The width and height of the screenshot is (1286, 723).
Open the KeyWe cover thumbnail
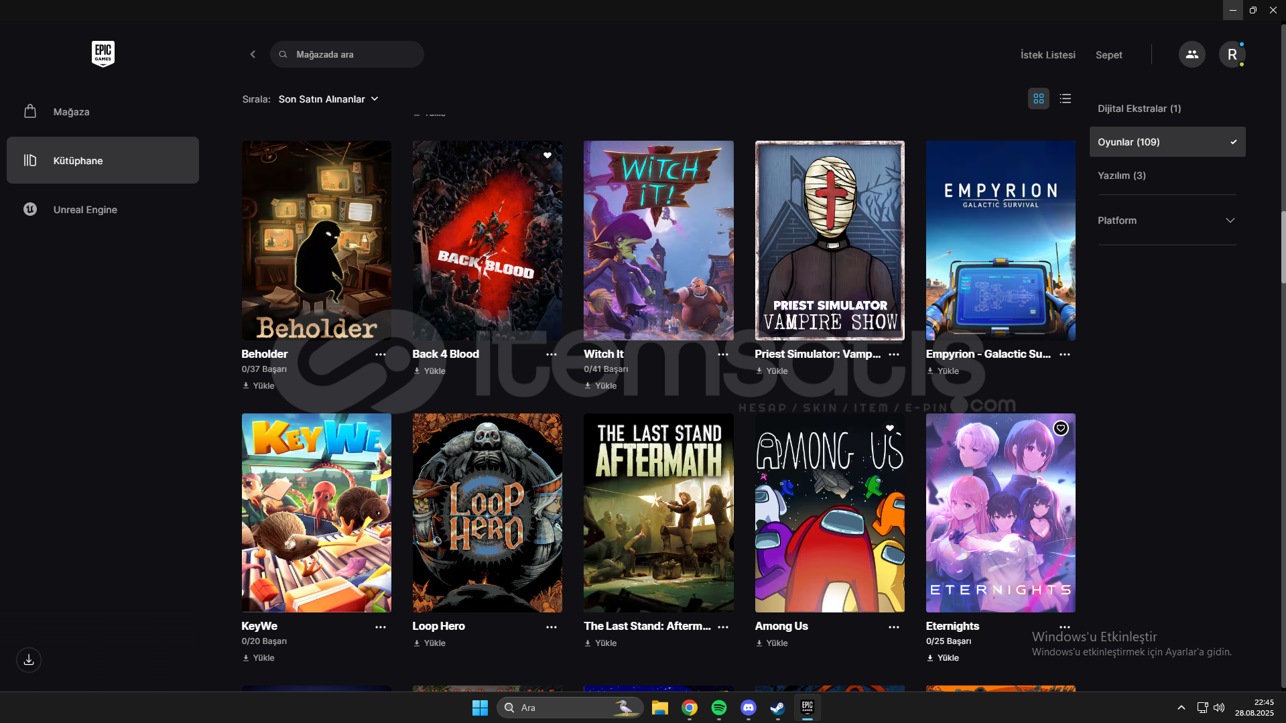point(316,513)
